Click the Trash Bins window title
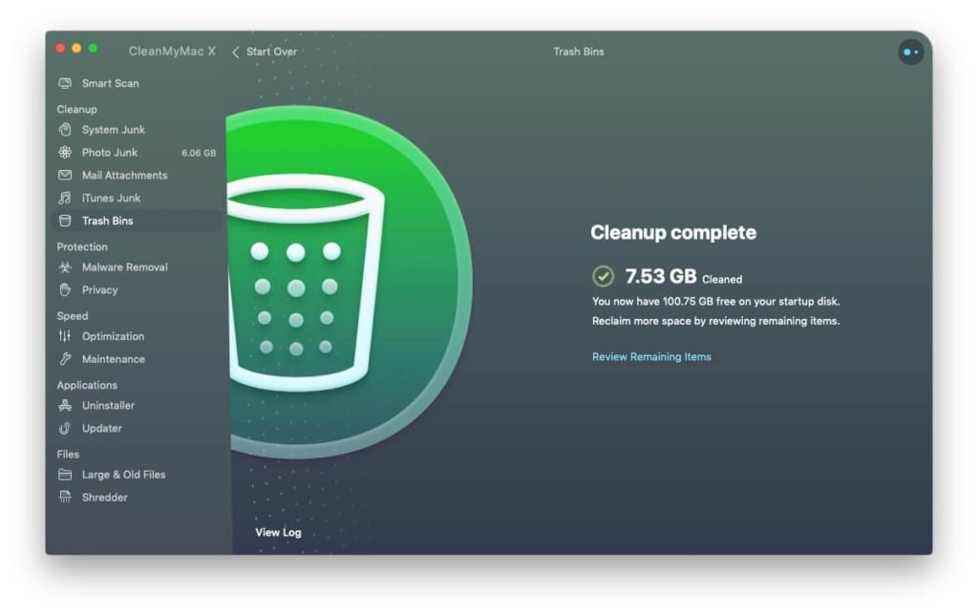The height and width of the screenshot is (615, 978). 578,52
